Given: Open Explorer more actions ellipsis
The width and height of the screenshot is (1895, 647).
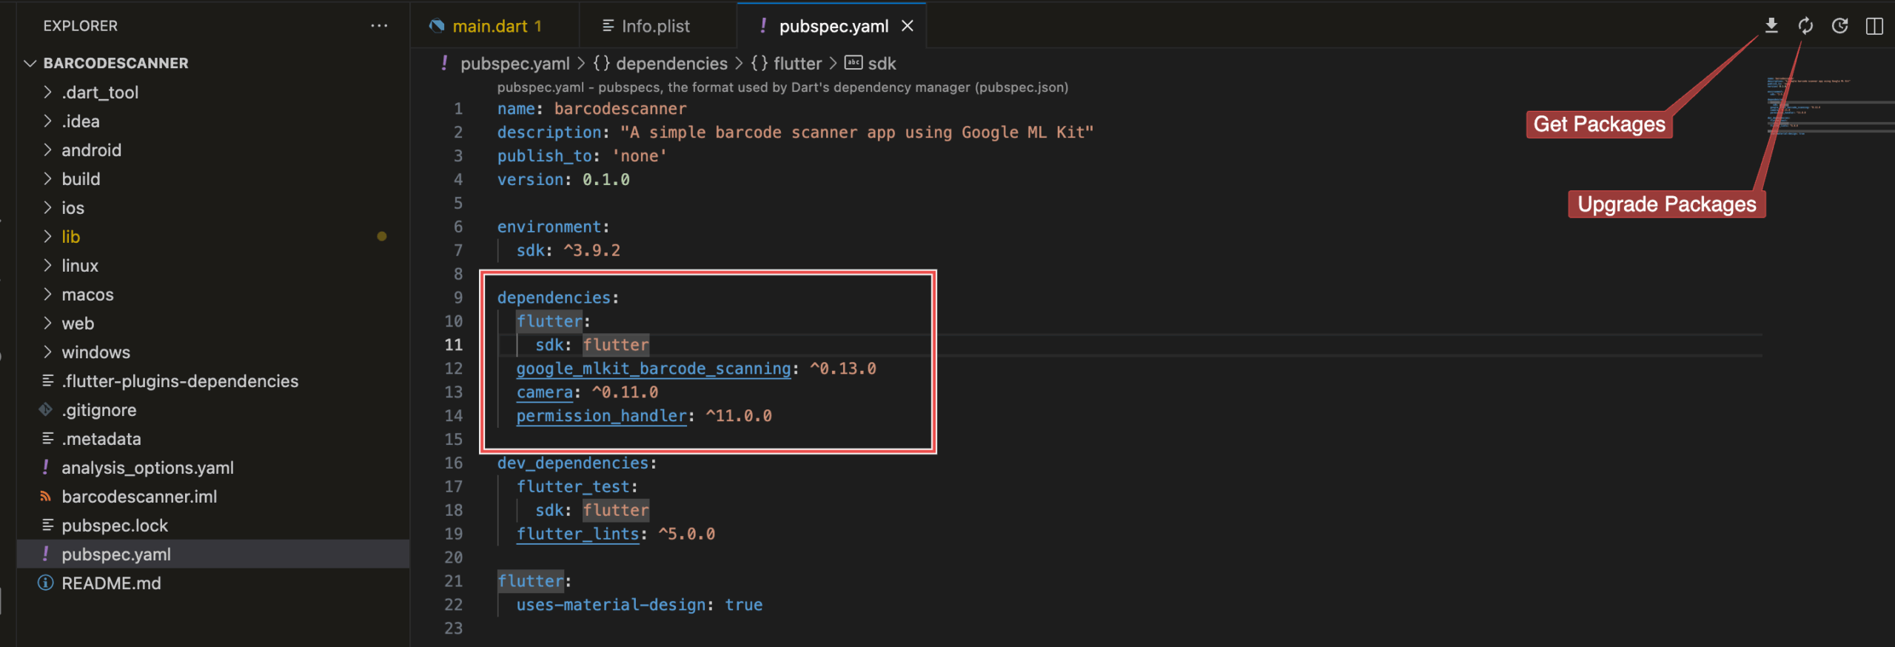Looking at the screenshot, I should 379,26.
